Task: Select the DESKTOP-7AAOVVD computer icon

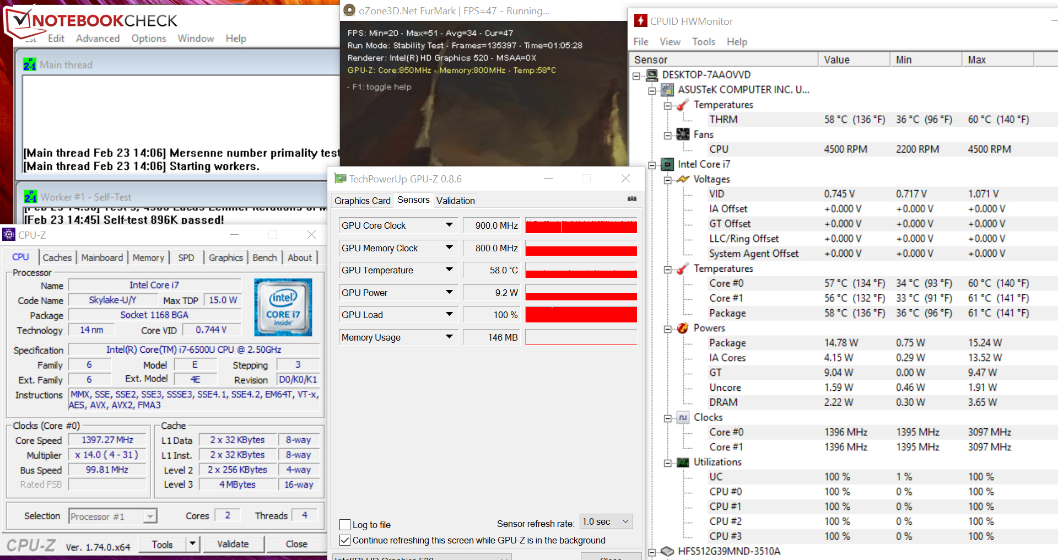Action: pos(652,74)
